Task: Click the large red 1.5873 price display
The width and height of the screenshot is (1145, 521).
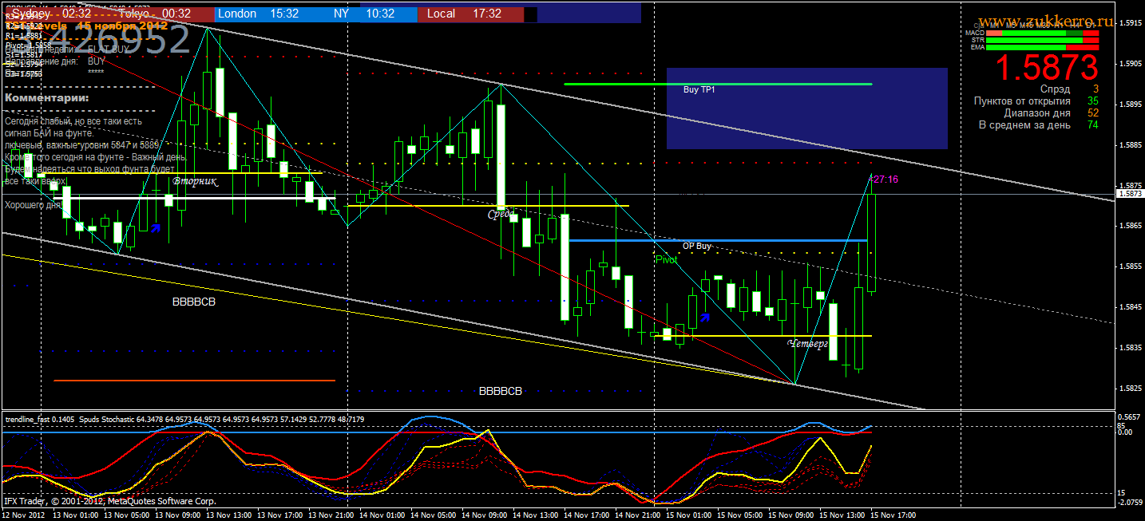Action: tap(1046, 68)
